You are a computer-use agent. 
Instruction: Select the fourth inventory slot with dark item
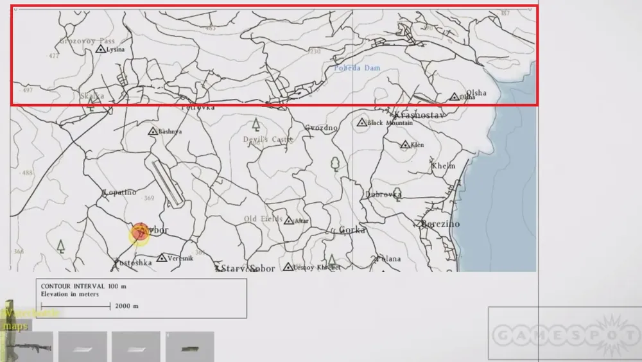click(189, 347)
